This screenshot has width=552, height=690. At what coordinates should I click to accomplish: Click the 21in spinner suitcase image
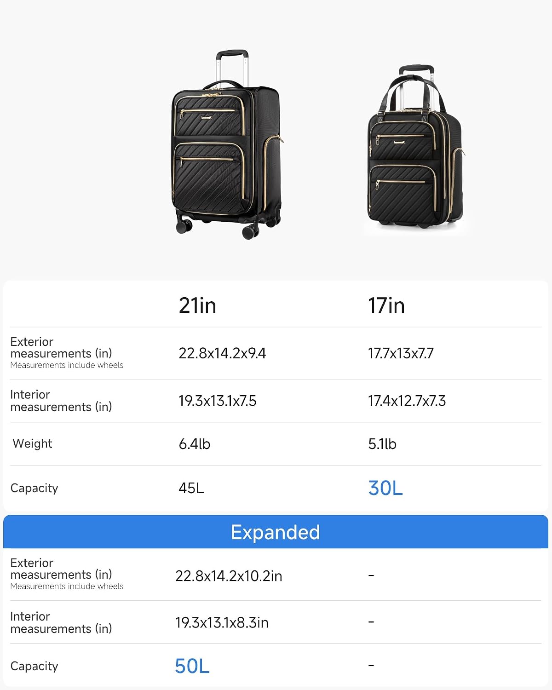[227, 145]
